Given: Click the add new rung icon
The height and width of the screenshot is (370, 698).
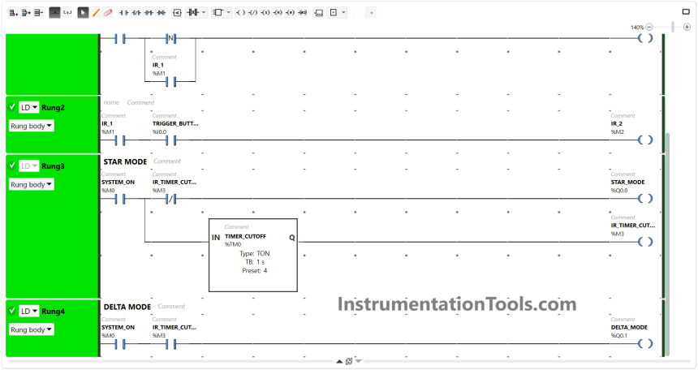Looking at the screenshot, I should point(13,12).
